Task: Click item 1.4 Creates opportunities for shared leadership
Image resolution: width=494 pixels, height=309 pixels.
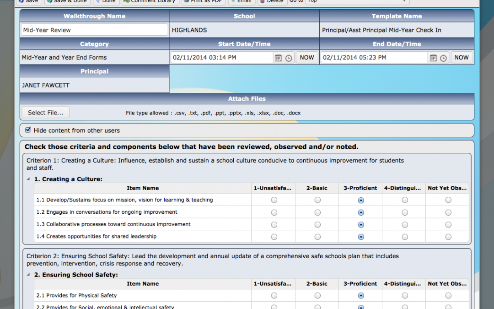Action: pyautogui.click(x=97, y=237)
